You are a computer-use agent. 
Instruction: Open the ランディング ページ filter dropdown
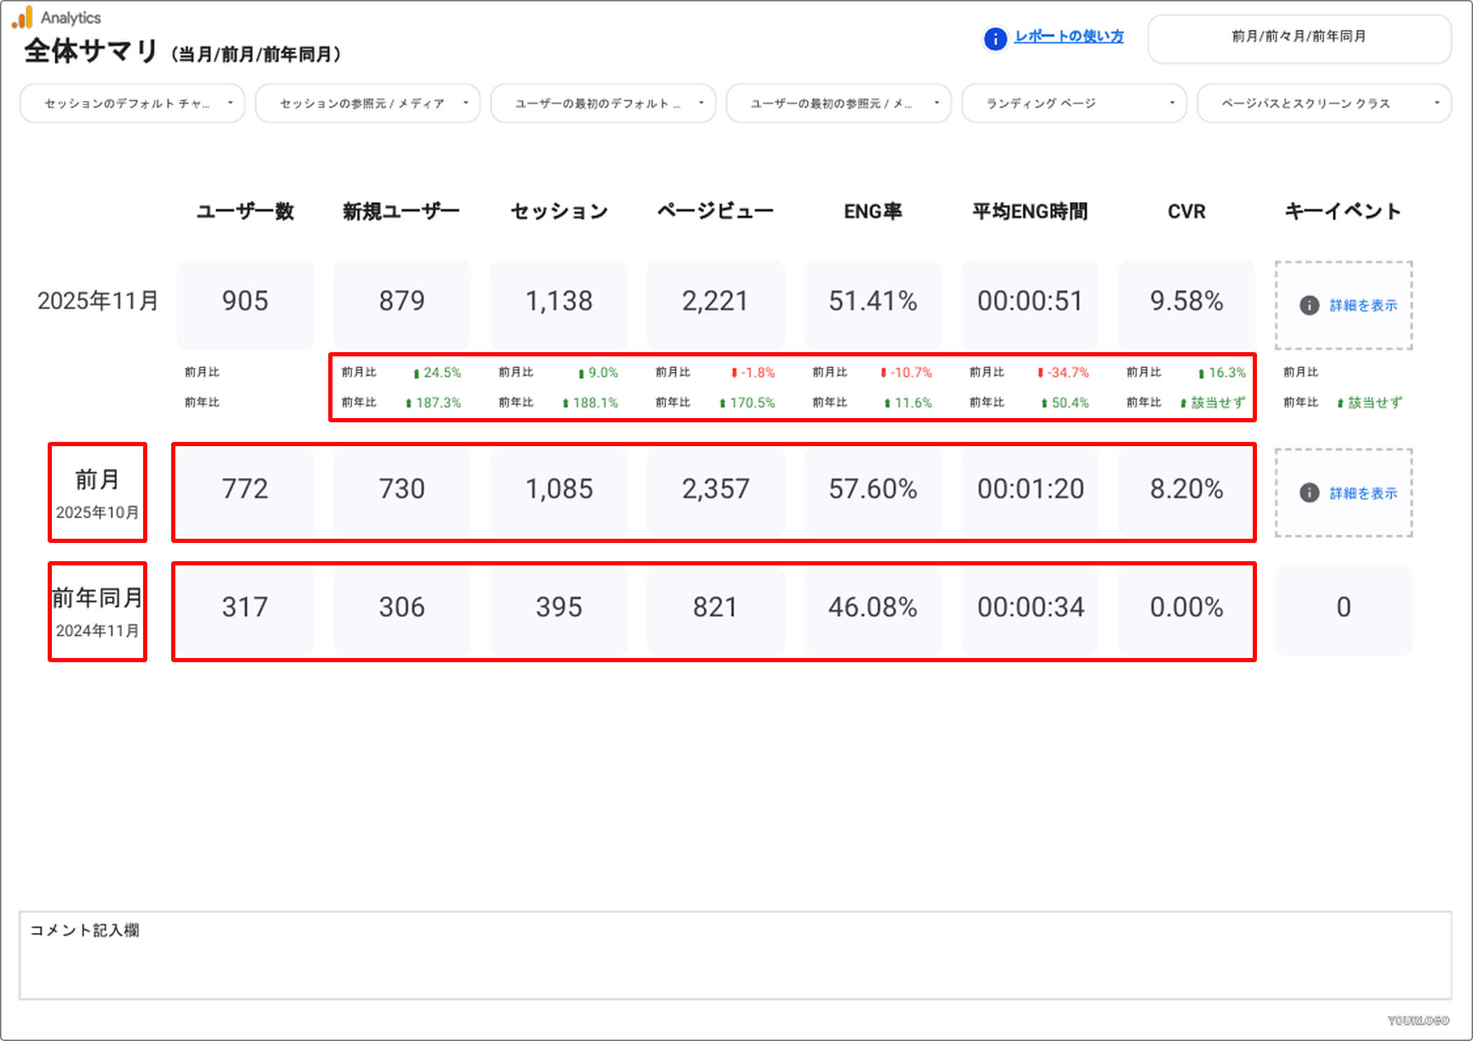click(1073, 103)
